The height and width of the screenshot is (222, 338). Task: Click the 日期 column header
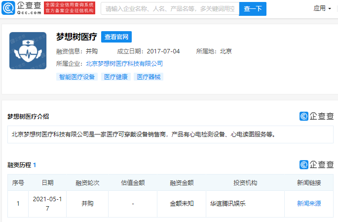coord(48,183)
